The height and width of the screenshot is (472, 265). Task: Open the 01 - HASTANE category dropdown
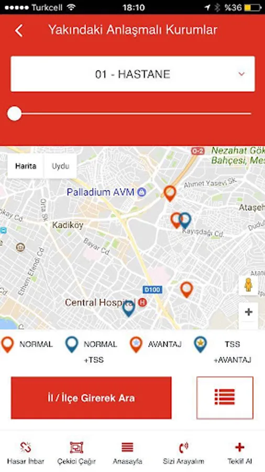(x=132, y=74)
